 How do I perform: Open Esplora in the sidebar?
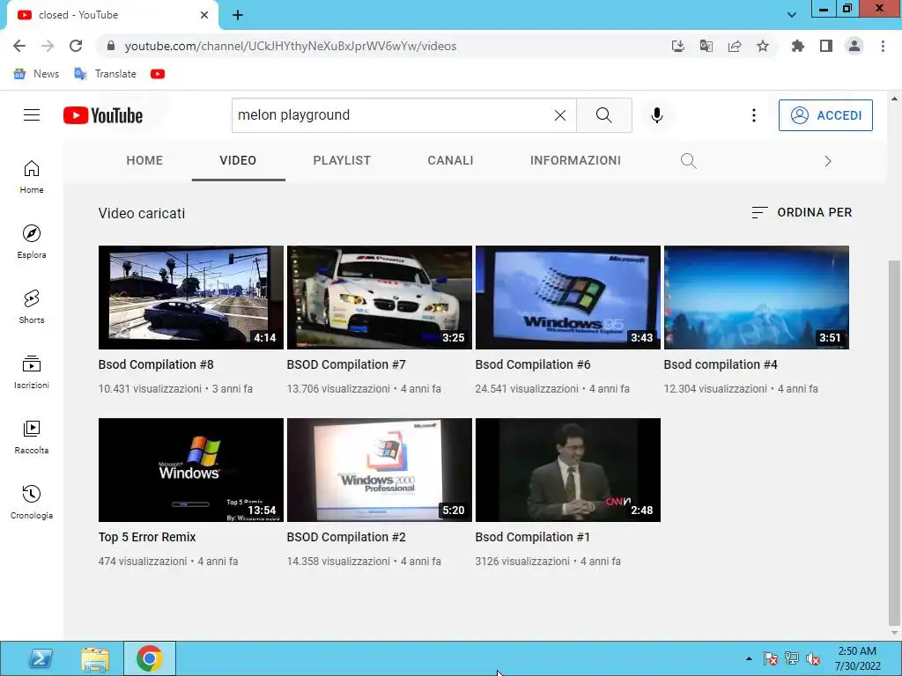coord(32,242)
